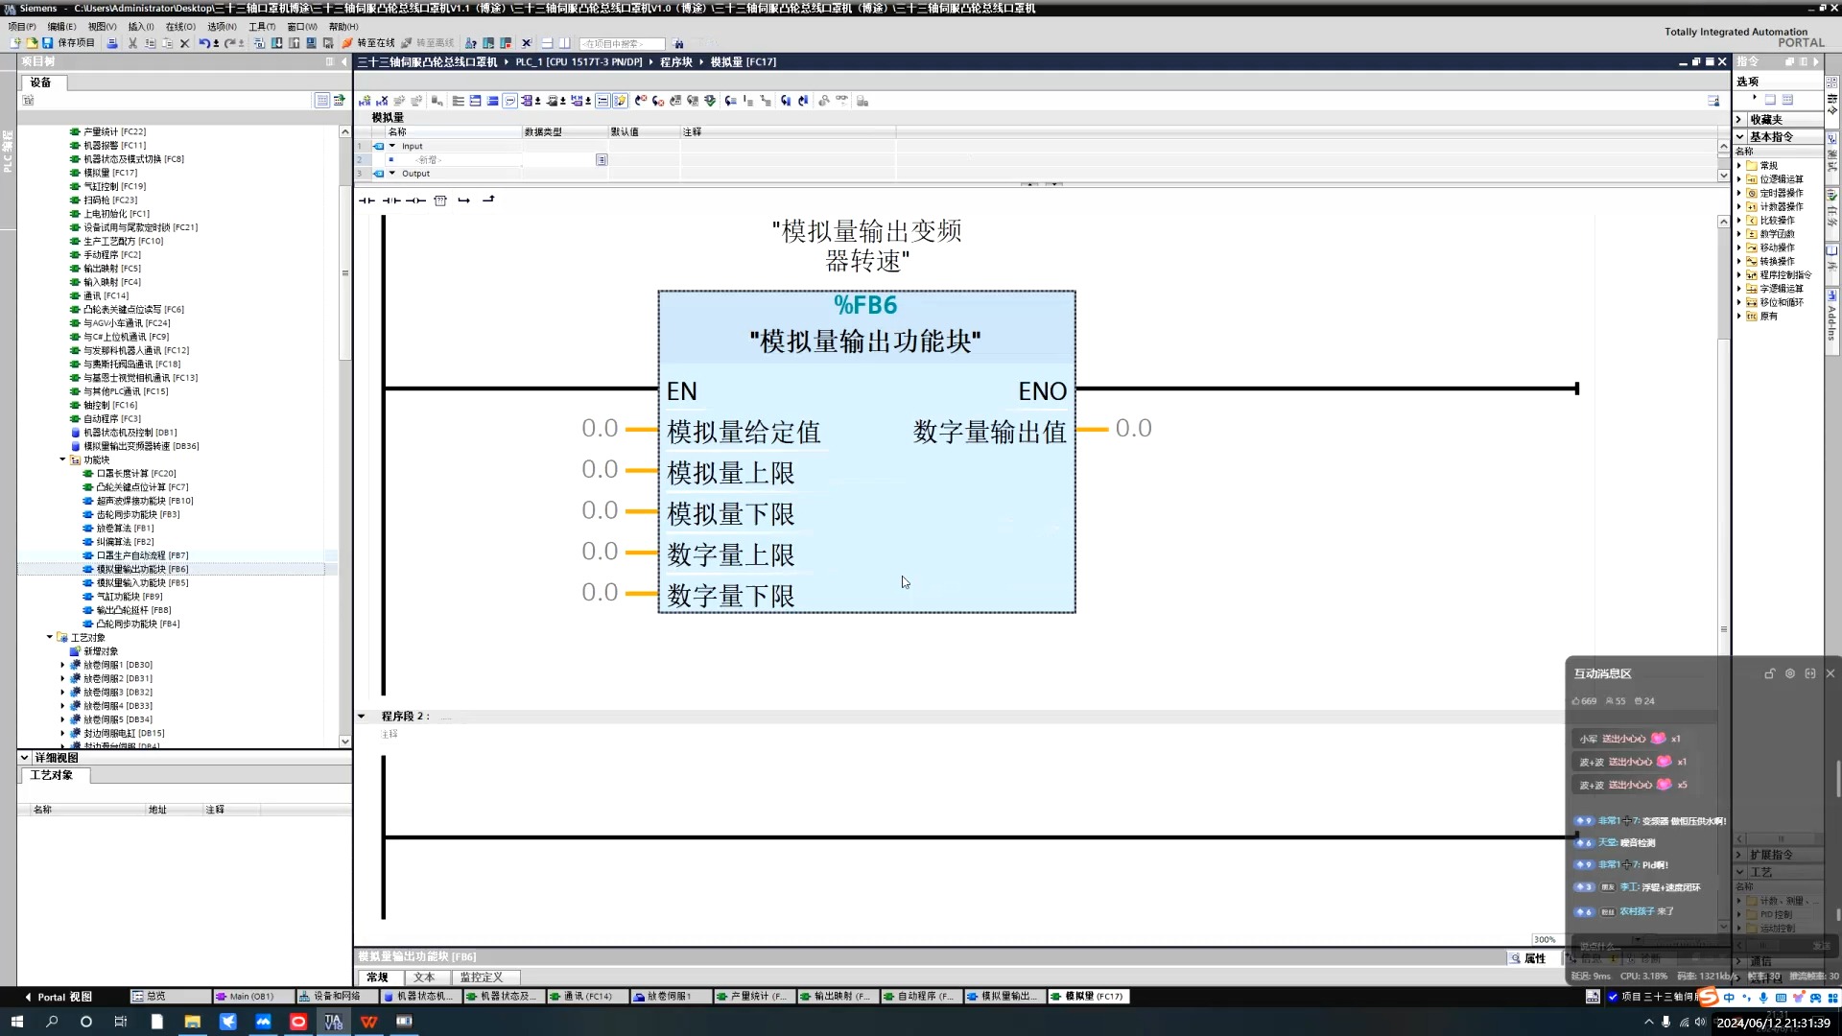This screenshot has width=1842, height=1036.
Task: Click the TIA V18 icon in Windows taskbar
Action: [x=333, y=1022]
